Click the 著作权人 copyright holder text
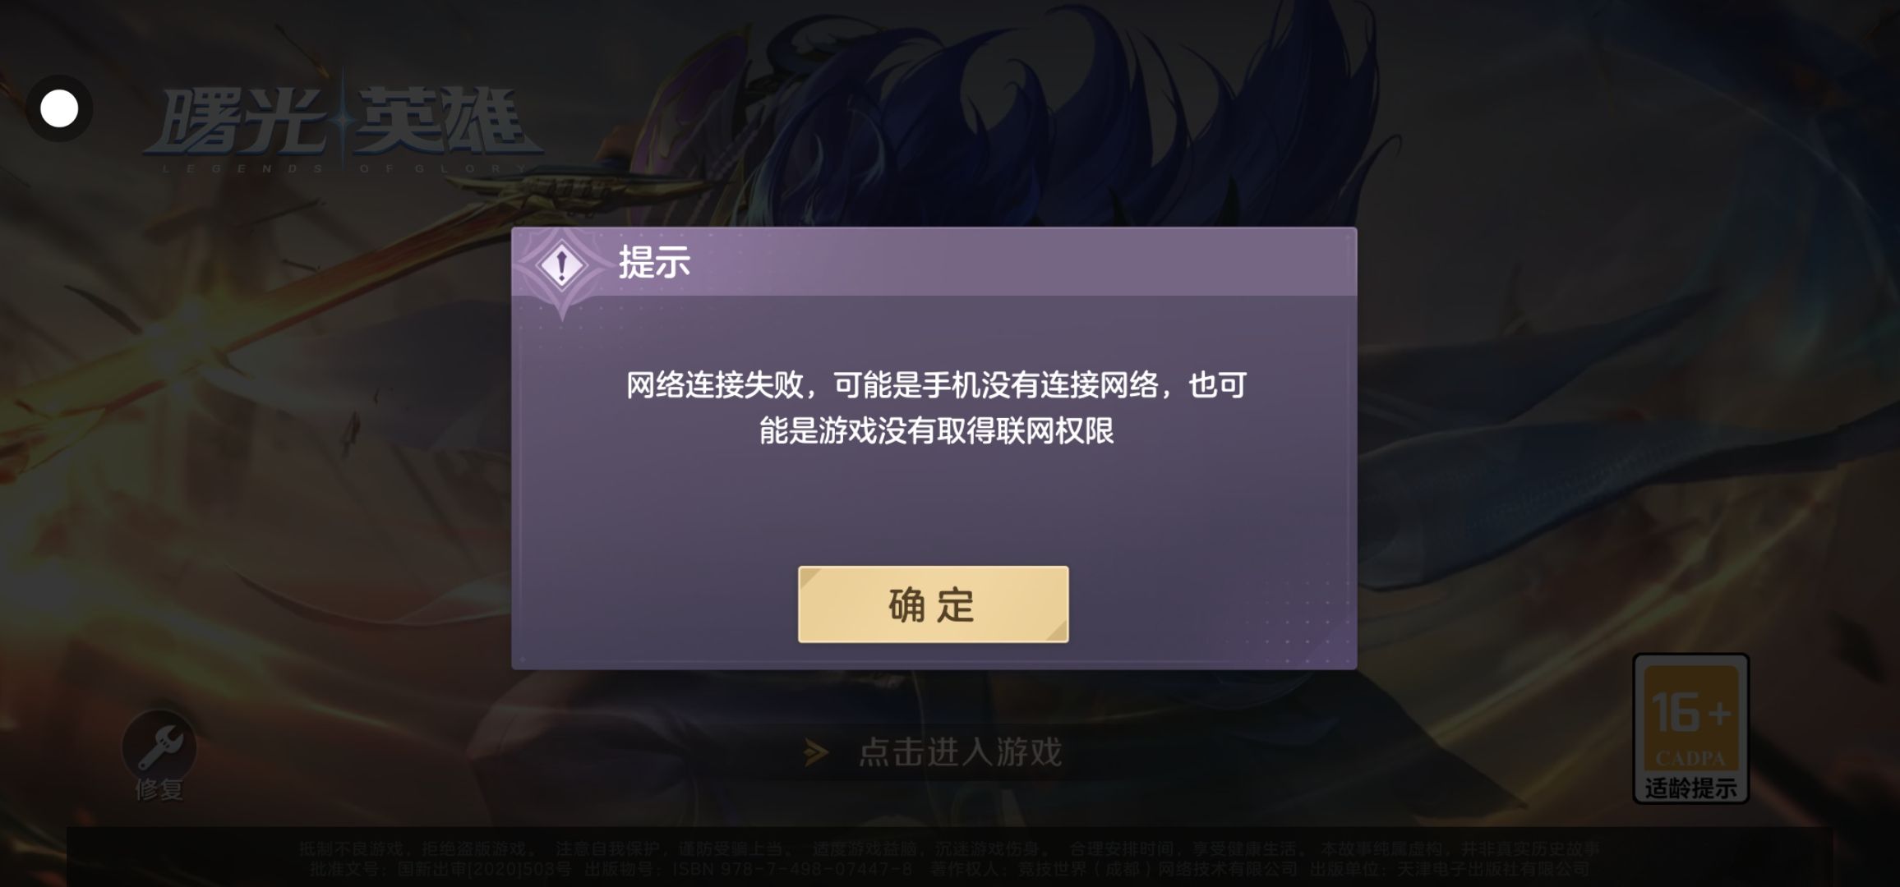 pyautogui.click(x=1114, y=869)
